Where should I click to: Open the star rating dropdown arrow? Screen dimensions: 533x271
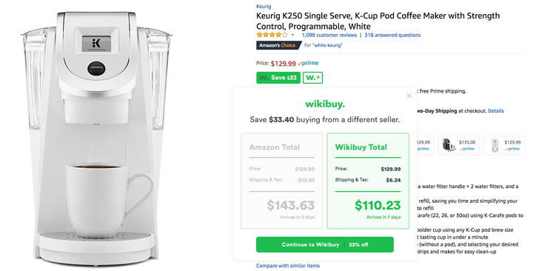tap(292, 35)
